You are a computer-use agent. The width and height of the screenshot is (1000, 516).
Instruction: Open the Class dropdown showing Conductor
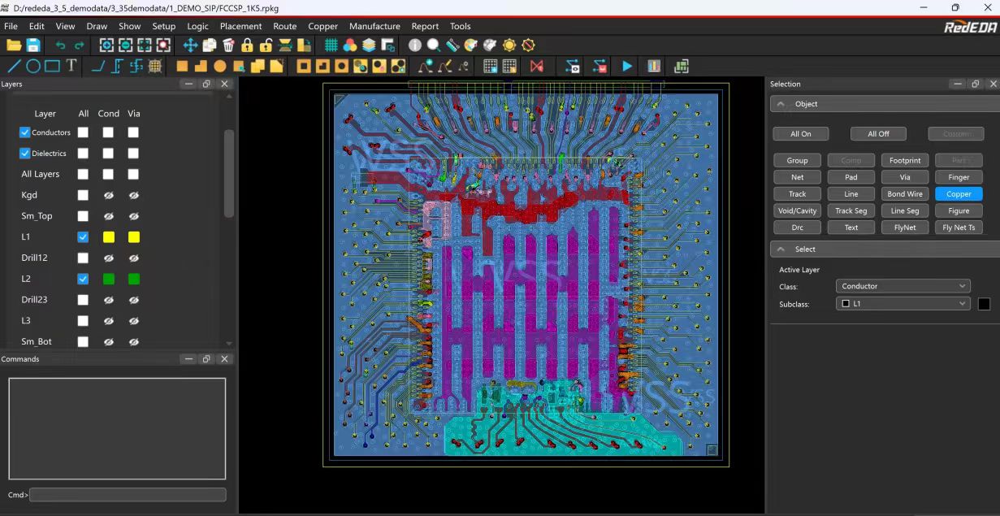[x=903, y=286]
